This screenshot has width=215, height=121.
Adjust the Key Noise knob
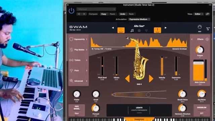[x=202, y=94]
